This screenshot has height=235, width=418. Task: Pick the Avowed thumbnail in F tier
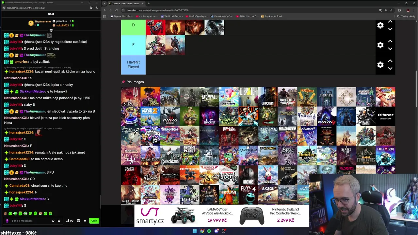pyautogui.click(x=155, y=45)
